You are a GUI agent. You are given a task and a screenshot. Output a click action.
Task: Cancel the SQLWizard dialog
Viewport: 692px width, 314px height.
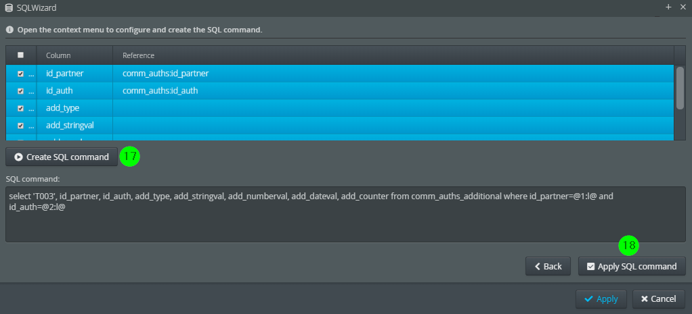pos(658,299)
